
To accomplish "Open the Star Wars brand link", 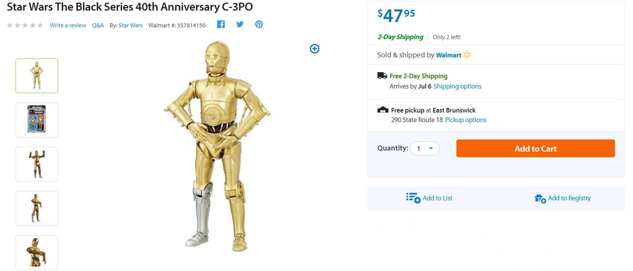I will point(131,25).
